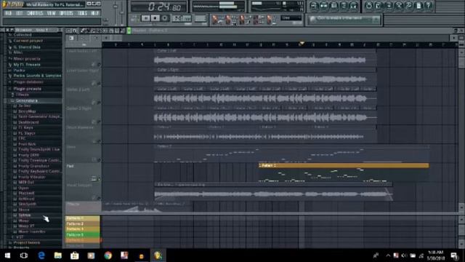Select the Sytrus generator
This screenshot has width=465, height=262.
24,215
